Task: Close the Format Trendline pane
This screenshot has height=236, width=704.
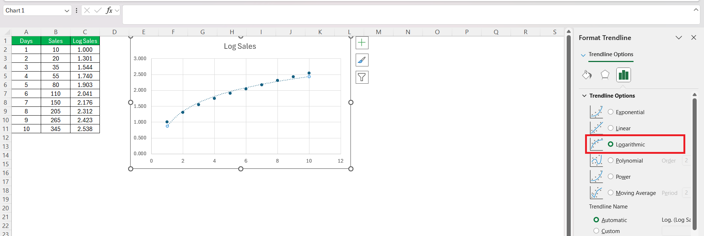Action: click(x=694, y=37)
